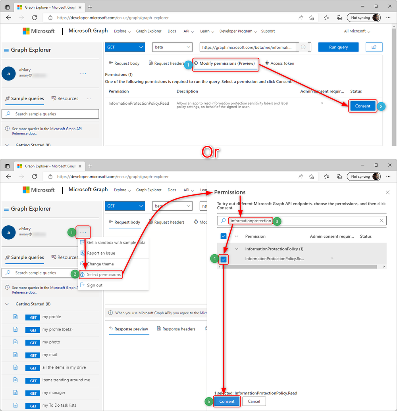Click the Search sample queries field in top window

[50, 114]
